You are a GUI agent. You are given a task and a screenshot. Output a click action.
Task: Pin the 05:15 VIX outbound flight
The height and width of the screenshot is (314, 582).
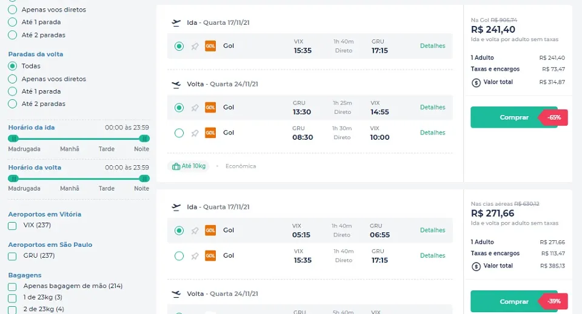(195, 231)
